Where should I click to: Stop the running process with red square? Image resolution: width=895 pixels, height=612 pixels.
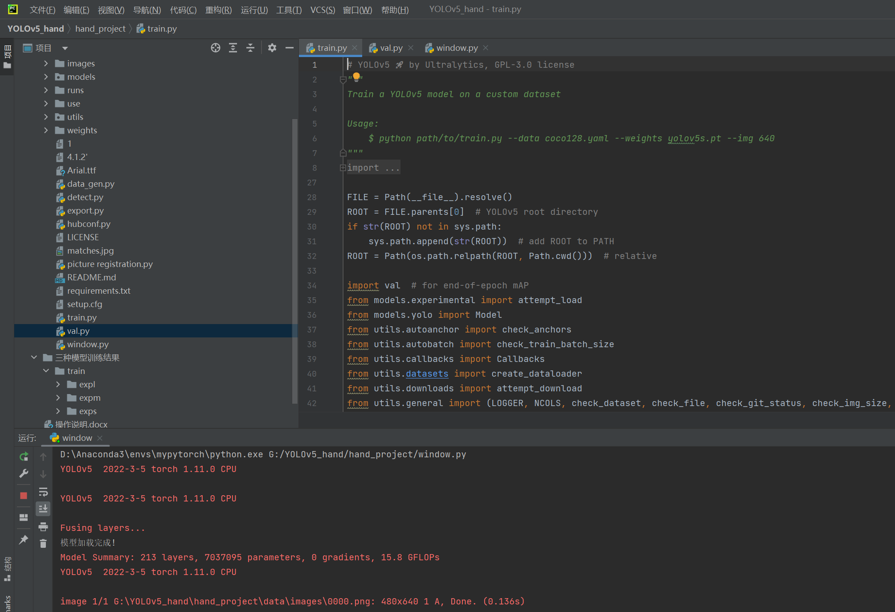click(x=24, y=496)
